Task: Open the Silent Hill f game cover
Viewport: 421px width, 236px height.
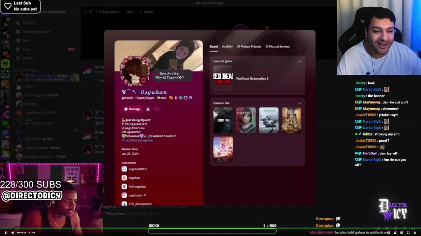Action: (246, 120)
